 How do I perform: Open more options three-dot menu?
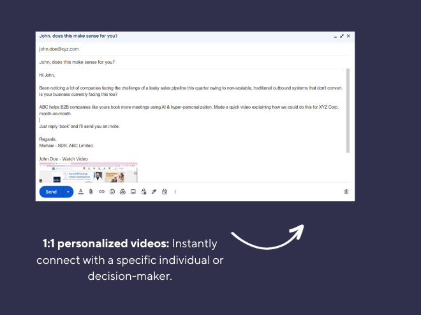(x=175, y=192)
